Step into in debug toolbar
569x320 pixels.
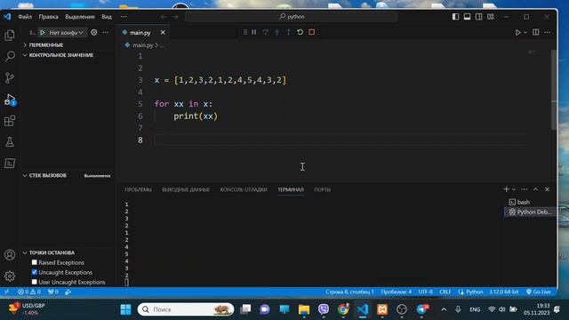pyautogui.click(x=277, y=32)
